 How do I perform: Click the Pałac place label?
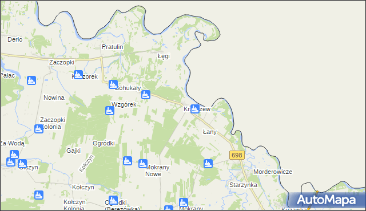click(7, 76)
